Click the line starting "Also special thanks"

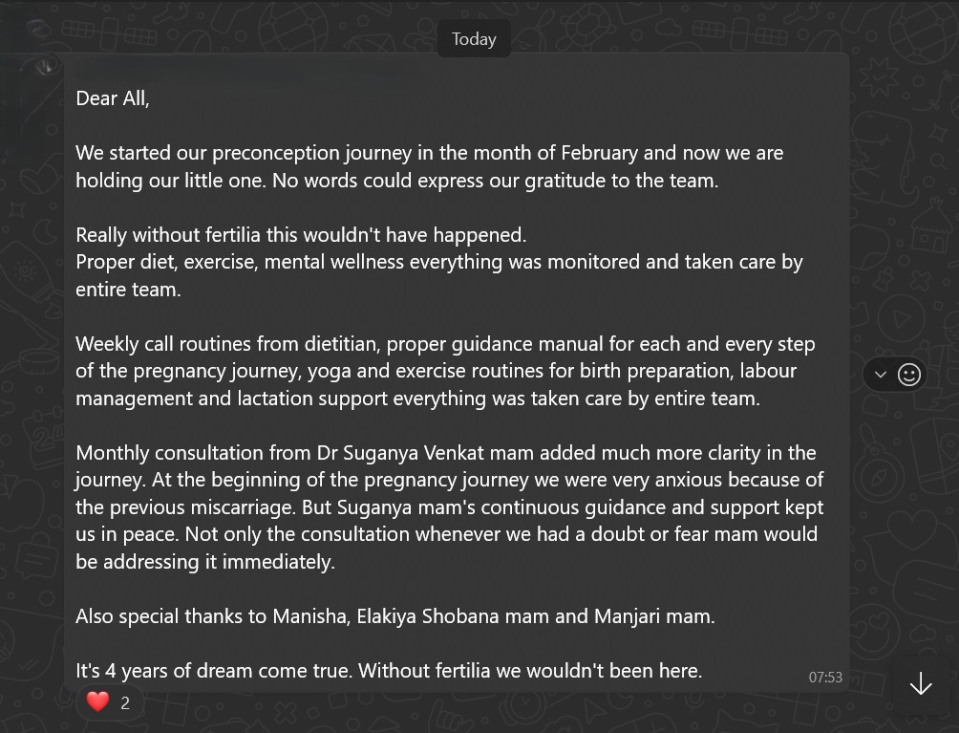pyautogui.click(x=394, y=616)
